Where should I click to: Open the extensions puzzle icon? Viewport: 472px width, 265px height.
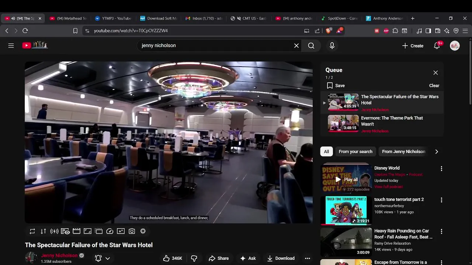point(395,31)
